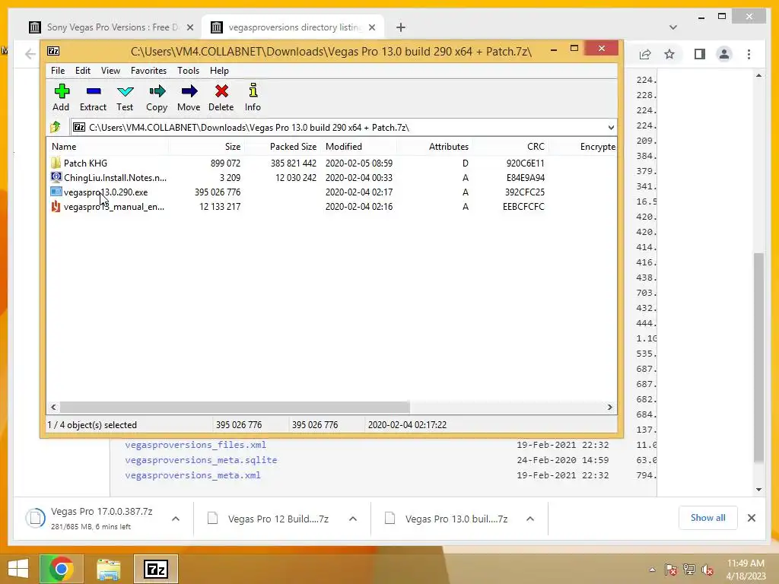Click the left arrow of the 7-Zip scrollbar
This screenshot has height=584, width=779.
(54, 408)
